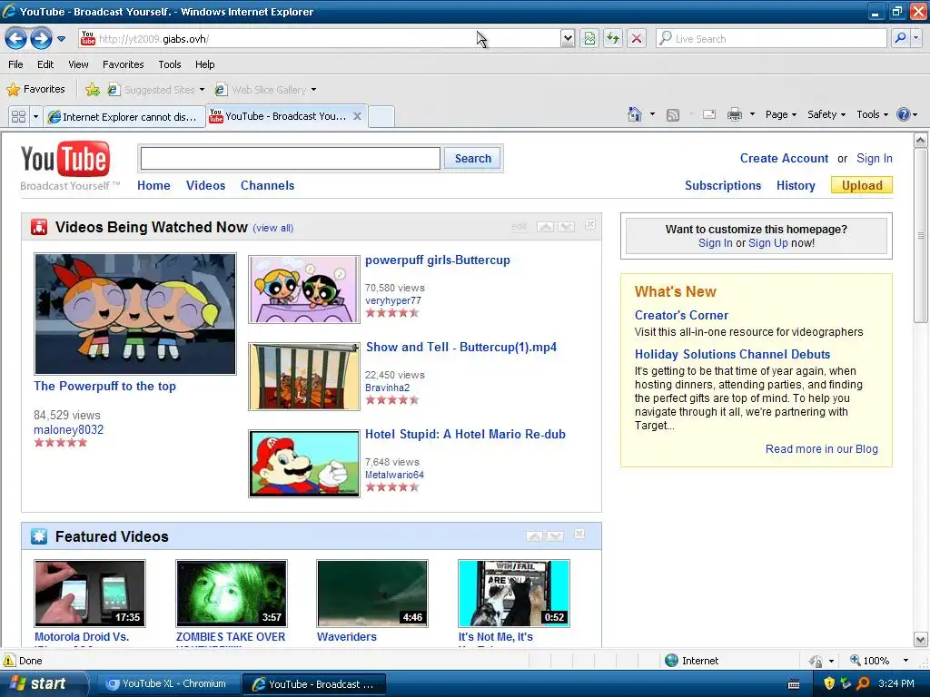Open the Tools menu in menu bar

point(170,64)
